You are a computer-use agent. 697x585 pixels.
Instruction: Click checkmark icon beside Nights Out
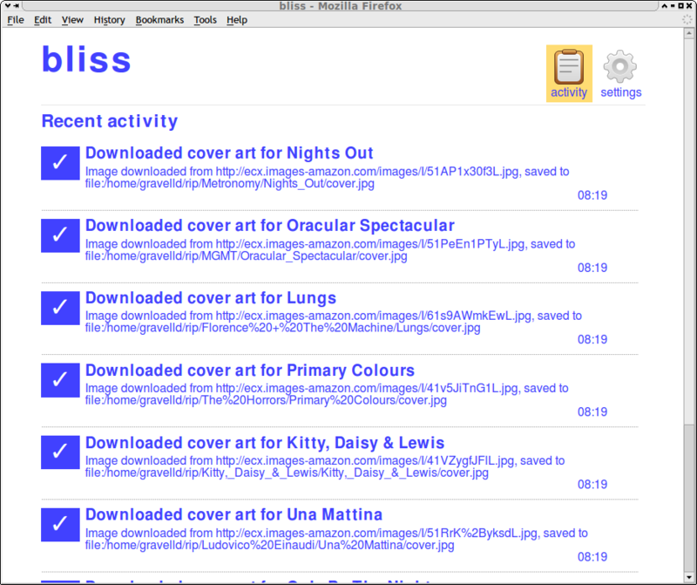(x=60, y=163)
